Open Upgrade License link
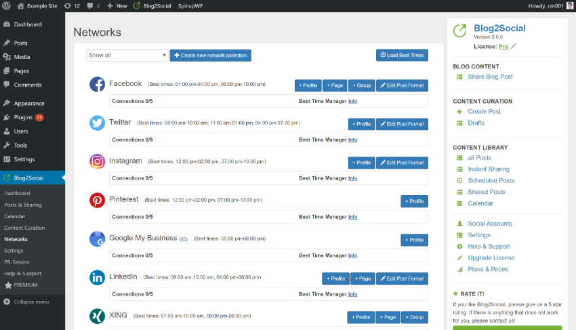Image resolution: width=576 pixels, height=330 pixels. click(491, 257)
